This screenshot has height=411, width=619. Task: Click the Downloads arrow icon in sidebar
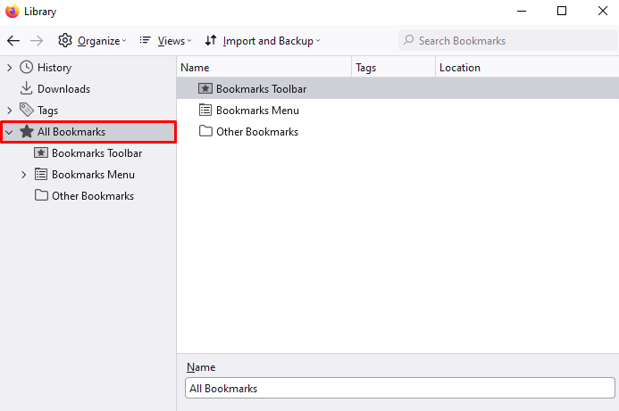click(x=26, y=88)
